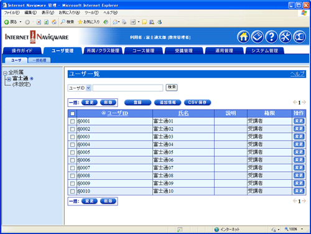Open the 編集 menu

pyautogui.click(x=30, y=12)
